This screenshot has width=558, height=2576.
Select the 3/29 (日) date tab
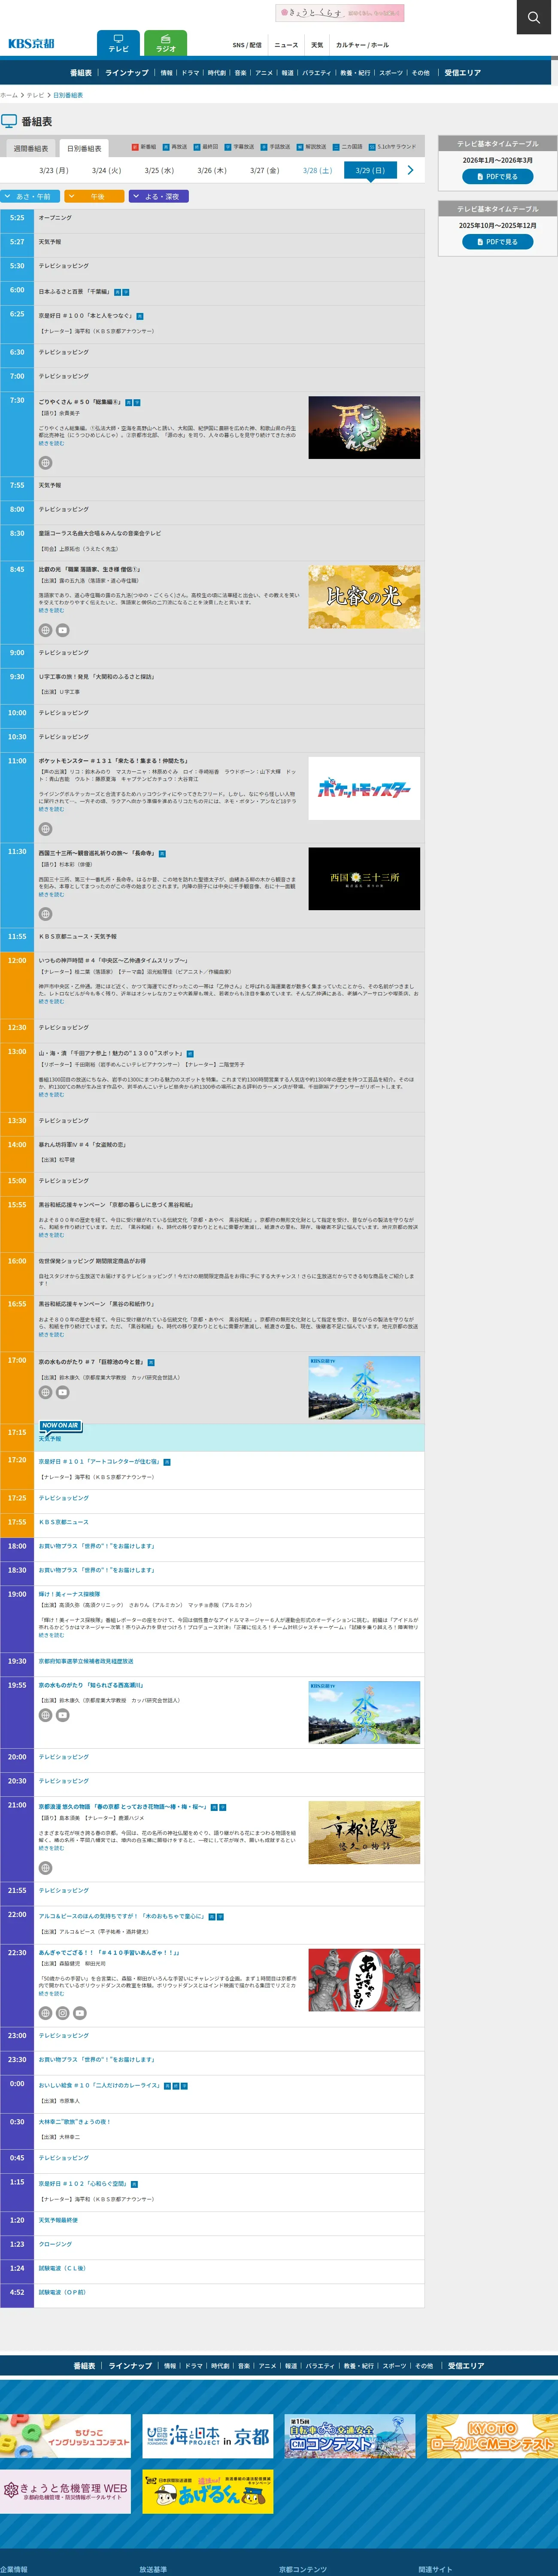pos(370,170)
